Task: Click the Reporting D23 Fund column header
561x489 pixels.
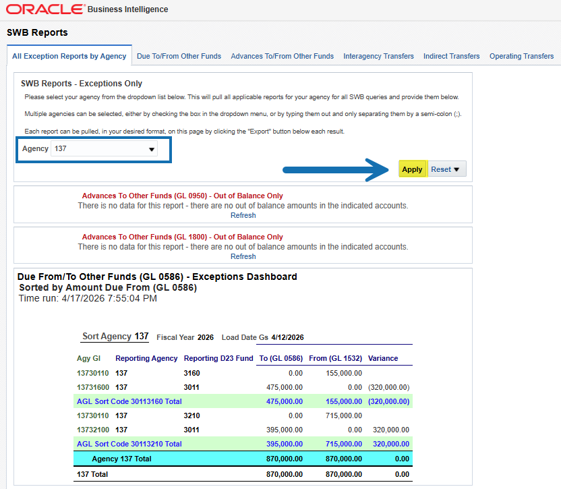Action: coord(216,358)
